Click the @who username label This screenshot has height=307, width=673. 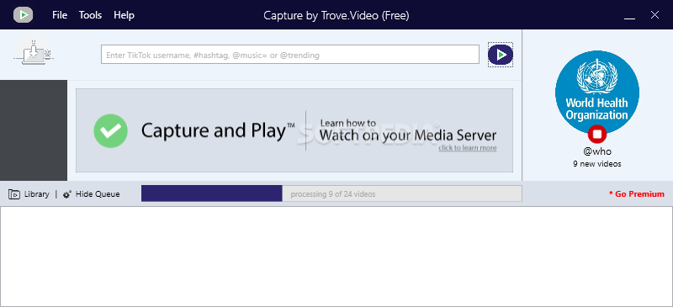[x=597, y=151]
